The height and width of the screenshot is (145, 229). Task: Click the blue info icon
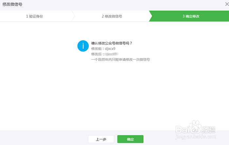click(83, 46)
